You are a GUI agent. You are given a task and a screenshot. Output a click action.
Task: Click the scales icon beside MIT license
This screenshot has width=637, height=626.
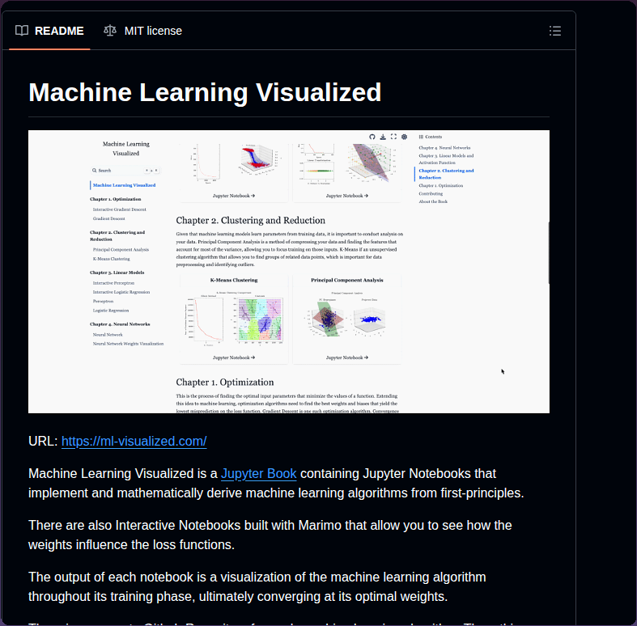110,31
